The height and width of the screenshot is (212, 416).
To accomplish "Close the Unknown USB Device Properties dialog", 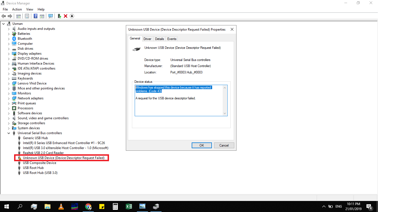I will pyautogui.click(x=232, y=29).
